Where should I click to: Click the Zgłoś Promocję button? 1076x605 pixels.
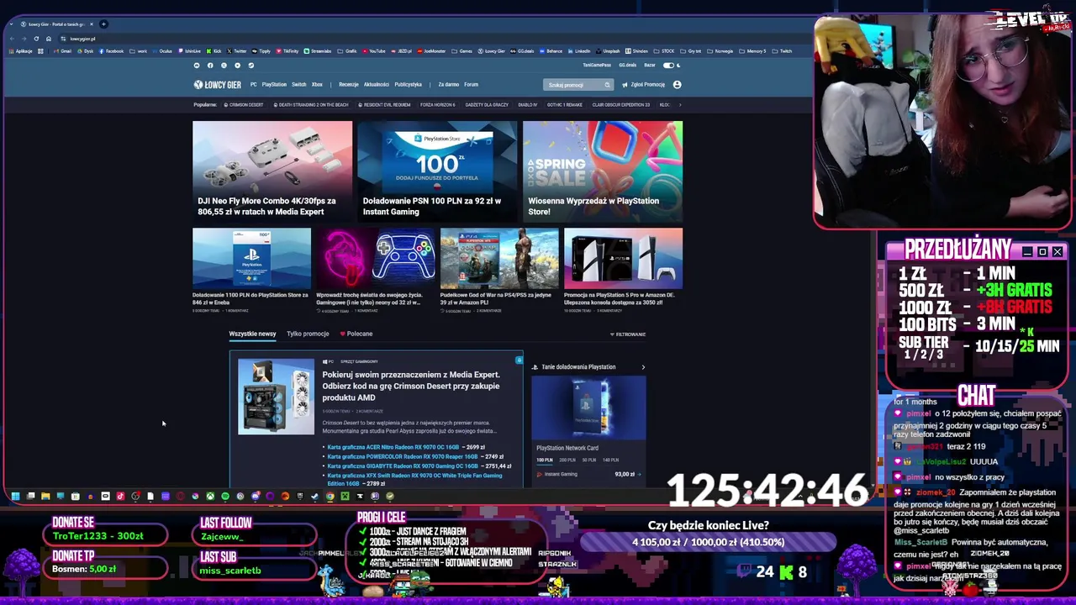pyautogui.click(x=643, y=85)
